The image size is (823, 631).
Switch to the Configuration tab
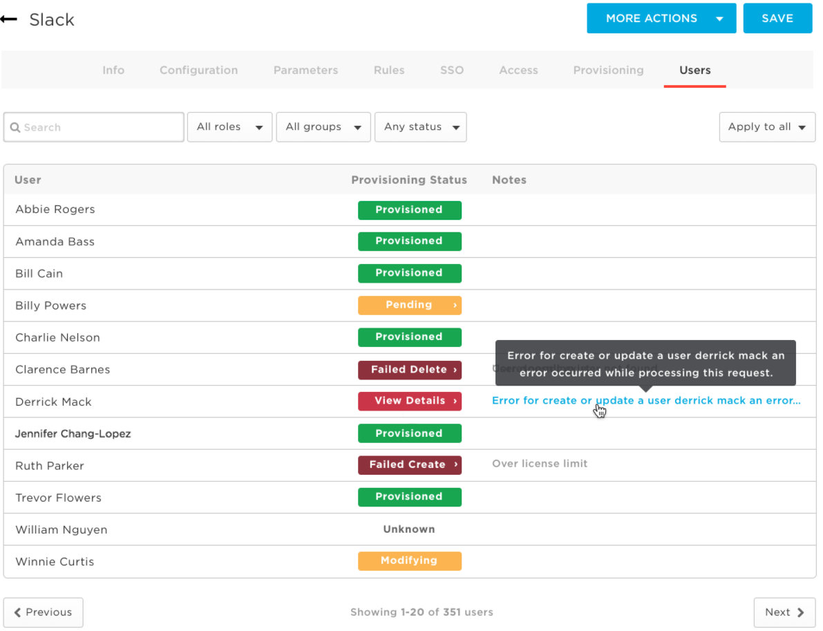coord(198,70)
